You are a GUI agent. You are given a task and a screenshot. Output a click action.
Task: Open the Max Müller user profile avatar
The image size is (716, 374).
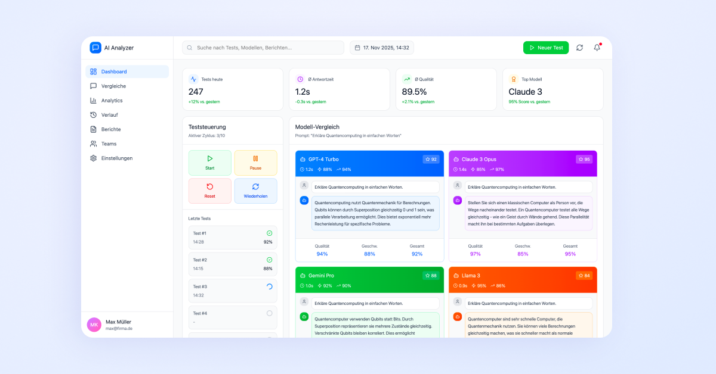click(94, 325)
